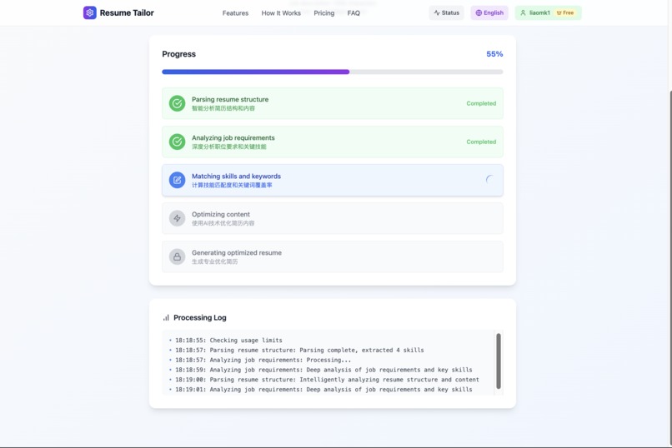672x448 pixels.
Task: Click the loading spinner in Matching skills row
Action: pyautogui.click(x=490, y=180)
